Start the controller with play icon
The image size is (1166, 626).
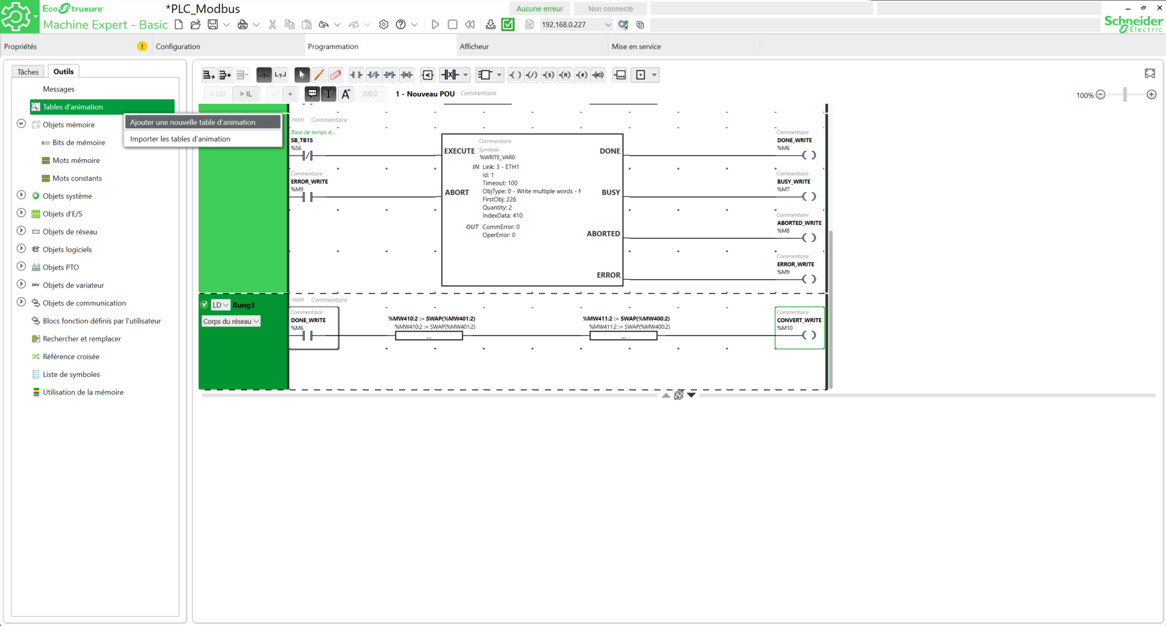(435, 24)
